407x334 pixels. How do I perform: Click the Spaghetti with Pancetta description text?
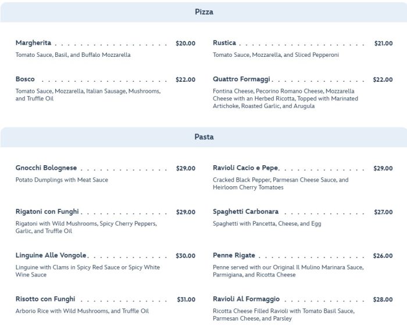[x=267, y=223]
